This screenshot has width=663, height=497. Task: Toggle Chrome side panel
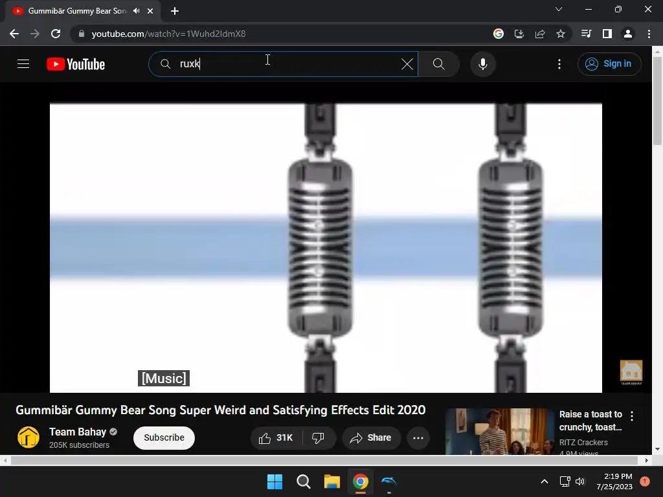(x=607, y=34)
